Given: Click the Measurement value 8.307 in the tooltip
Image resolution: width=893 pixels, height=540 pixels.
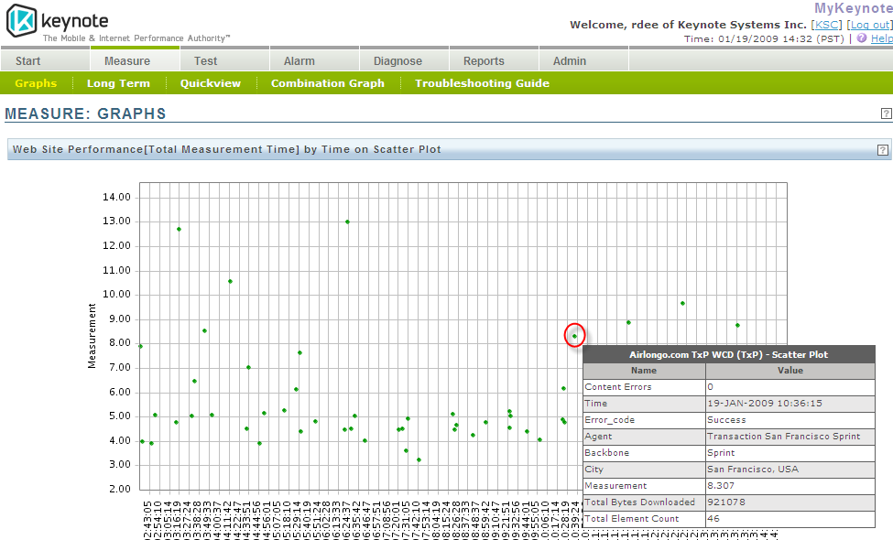Looking at the screenshot, I should click(x=721, y=486).
